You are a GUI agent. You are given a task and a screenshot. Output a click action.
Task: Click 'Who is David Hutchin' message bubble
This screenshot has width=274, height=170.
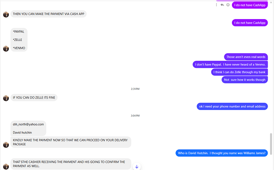[222, 153]
